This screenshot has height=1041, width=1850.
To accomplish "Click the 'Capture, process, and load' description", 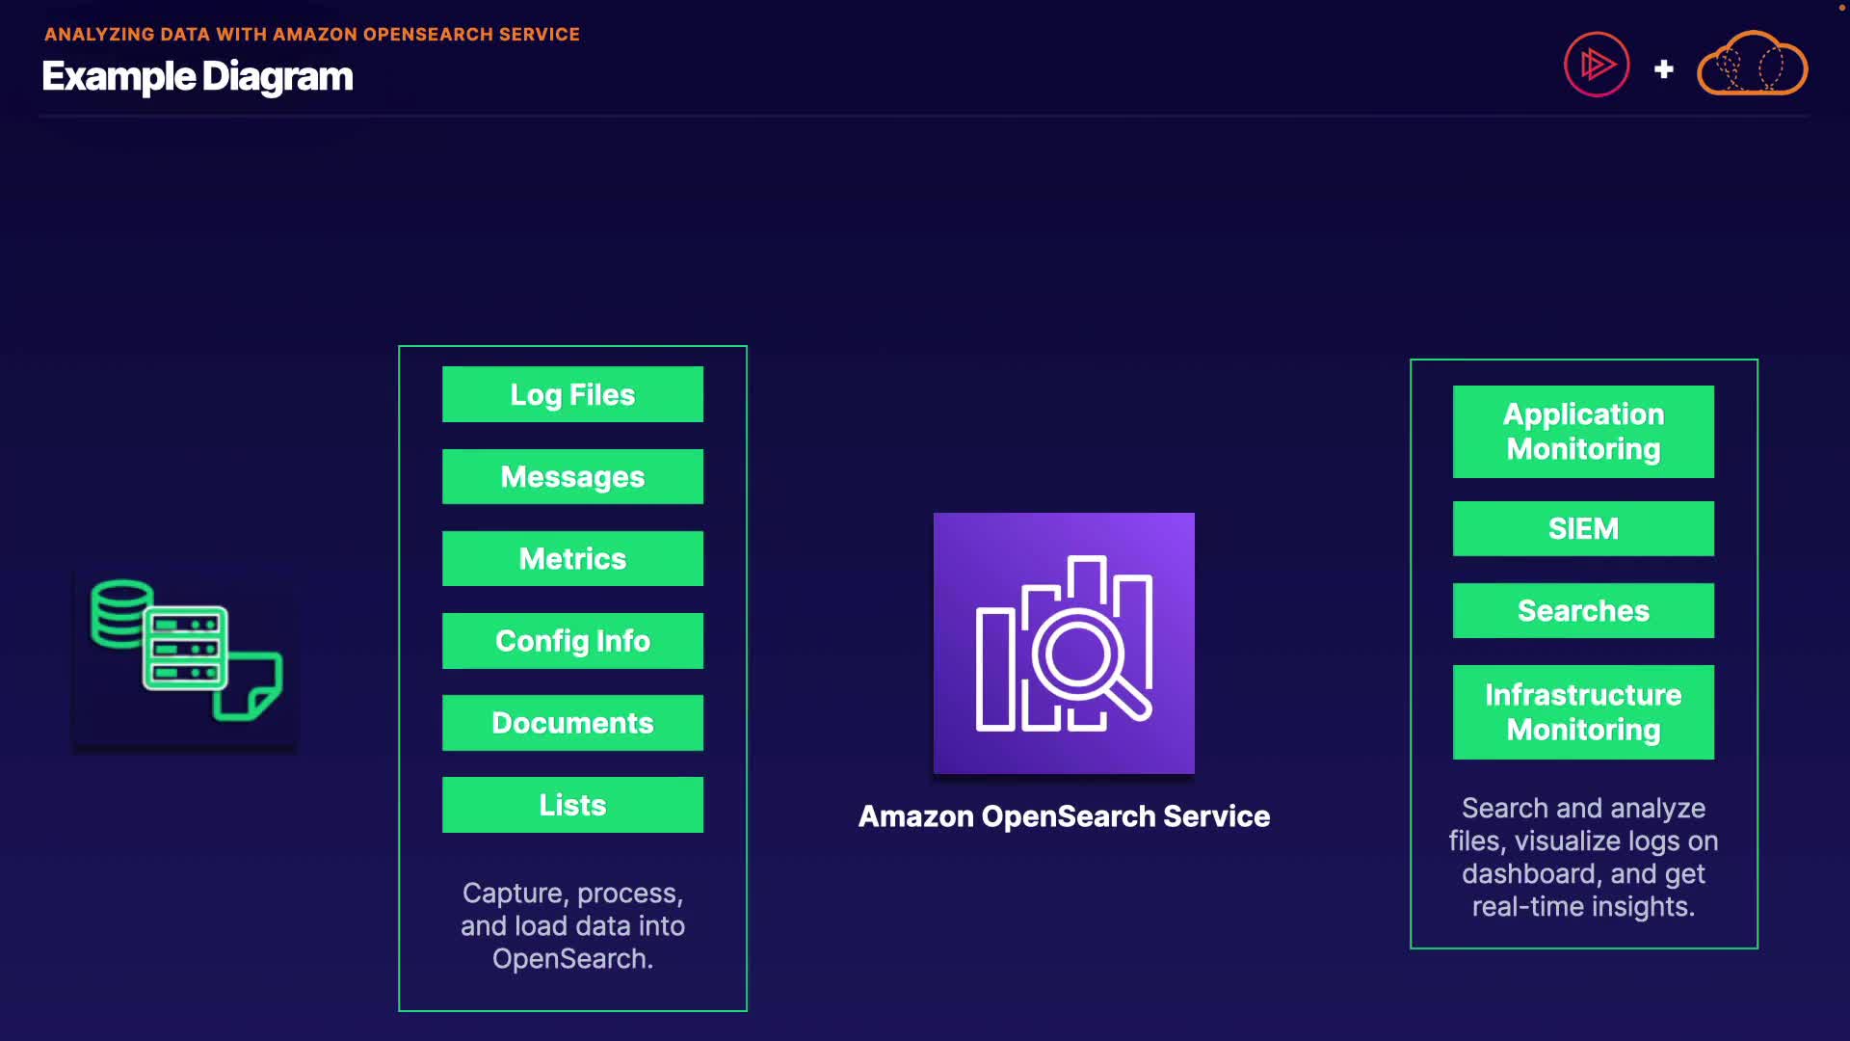I will click(572, 925).
